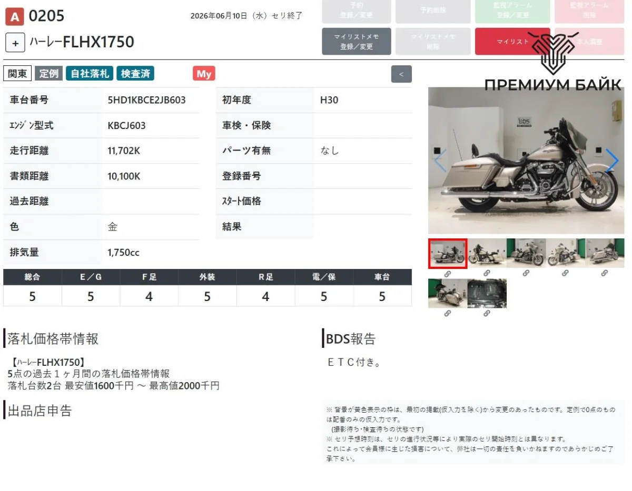Show the previous motorcycle photo with left arrow
632x491 pixels.
440,161
